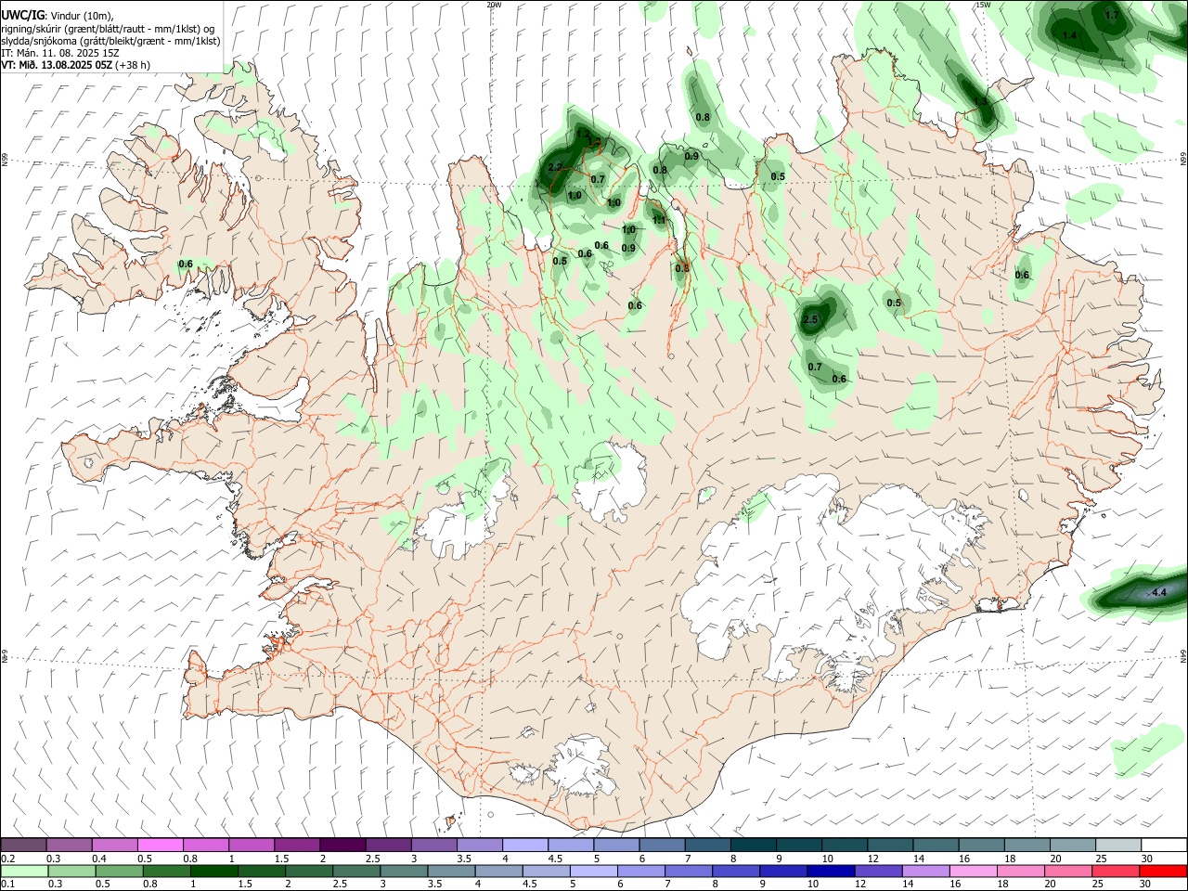
Task: Click the 30 label on the top scale
Action: click(1147, 859)
